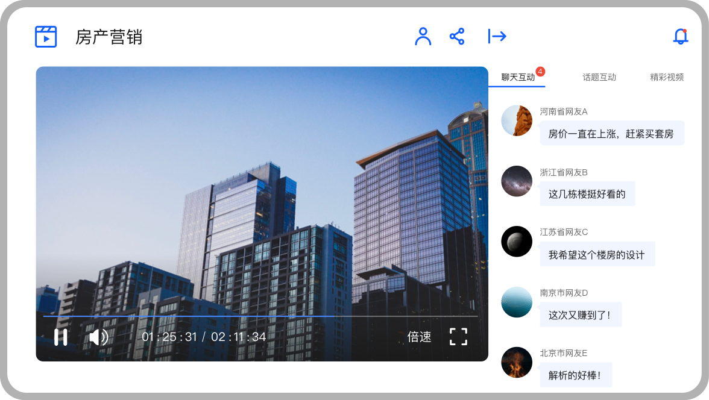Switch to the 话题互动 tab
709x400 pixels.
coord(599,77)
